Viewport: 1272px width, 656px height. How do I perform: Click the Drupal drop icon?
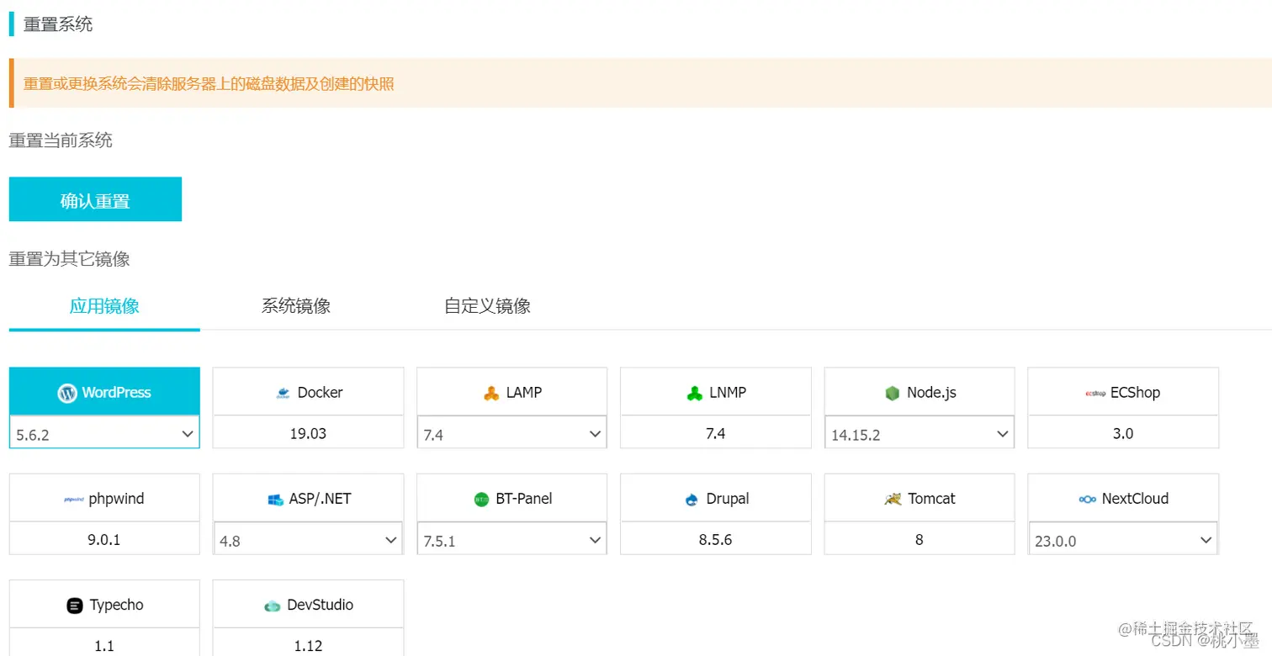tap(692, 500)
